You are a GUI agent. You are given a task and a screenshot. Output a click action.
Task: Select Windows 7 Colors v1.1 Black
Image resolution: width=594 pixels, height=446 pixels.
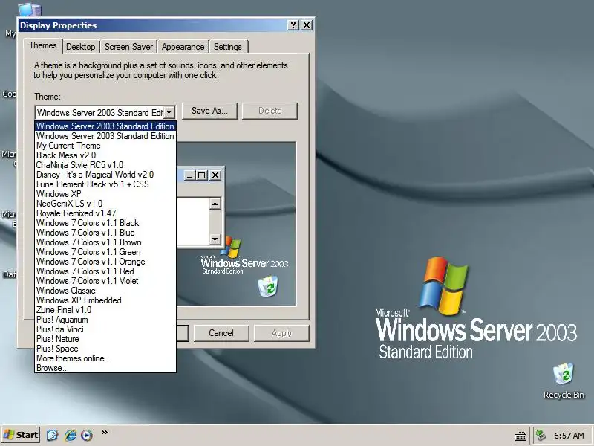coord(105,223)
